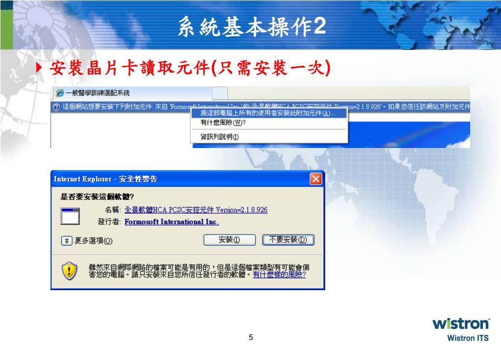Click the wistron logo

pos(461,323)
